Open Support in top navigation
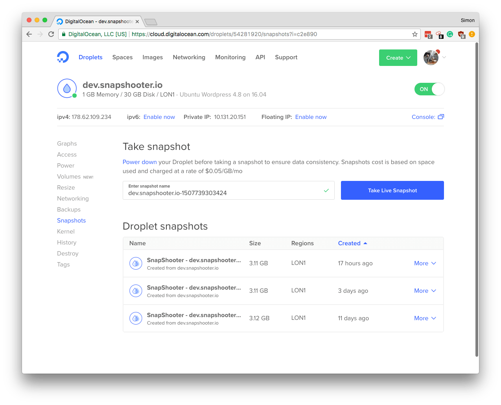Image resolution: width=501 pixels, height=405 pixels. click(x=286, y=57)
